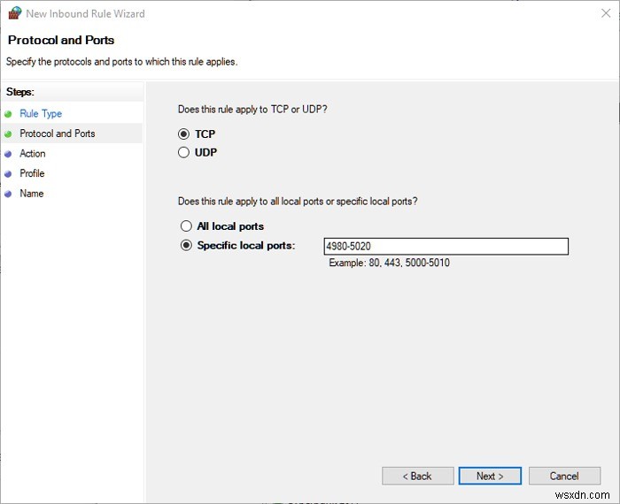Select the UDP radio button
Image resolution: width=620 pixels, height=504 pixels.
click(x=184, y=152)
